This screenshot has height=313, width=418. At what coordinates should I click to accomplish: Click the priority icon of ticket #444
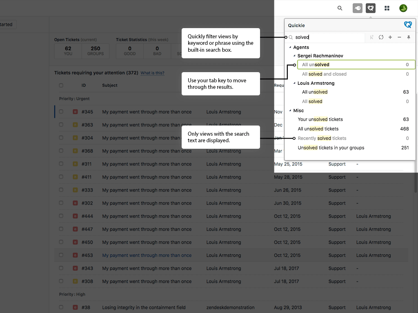point(75,216)
